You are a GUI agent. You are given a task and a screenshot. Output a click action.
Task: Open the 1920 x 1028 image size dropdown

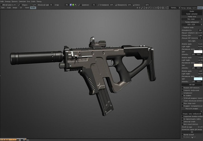192,25
